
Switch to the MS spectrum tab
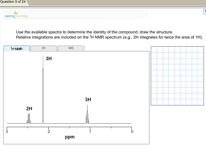[71, 48]
